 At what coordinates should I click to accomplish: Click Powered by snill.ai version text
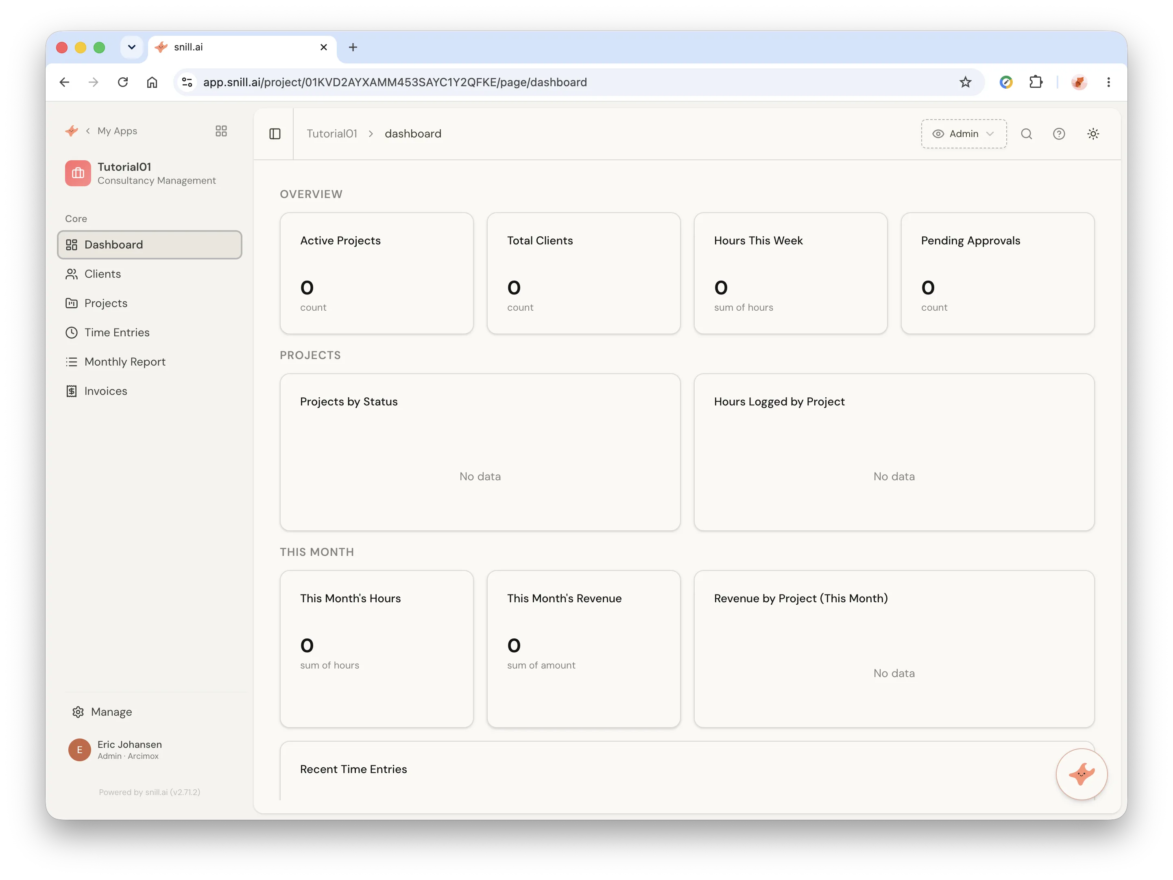click(150, 792)
